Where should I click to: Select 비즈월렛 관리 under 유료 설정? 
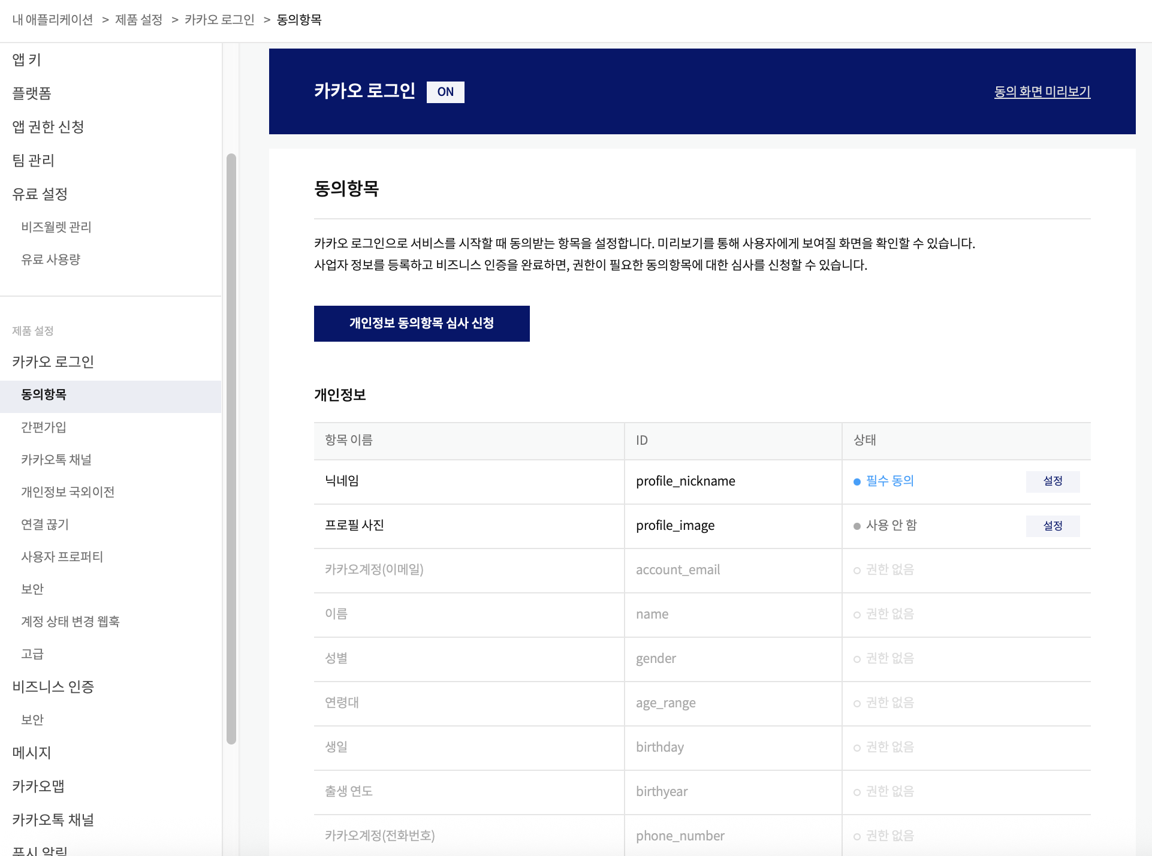click(56, 227)
